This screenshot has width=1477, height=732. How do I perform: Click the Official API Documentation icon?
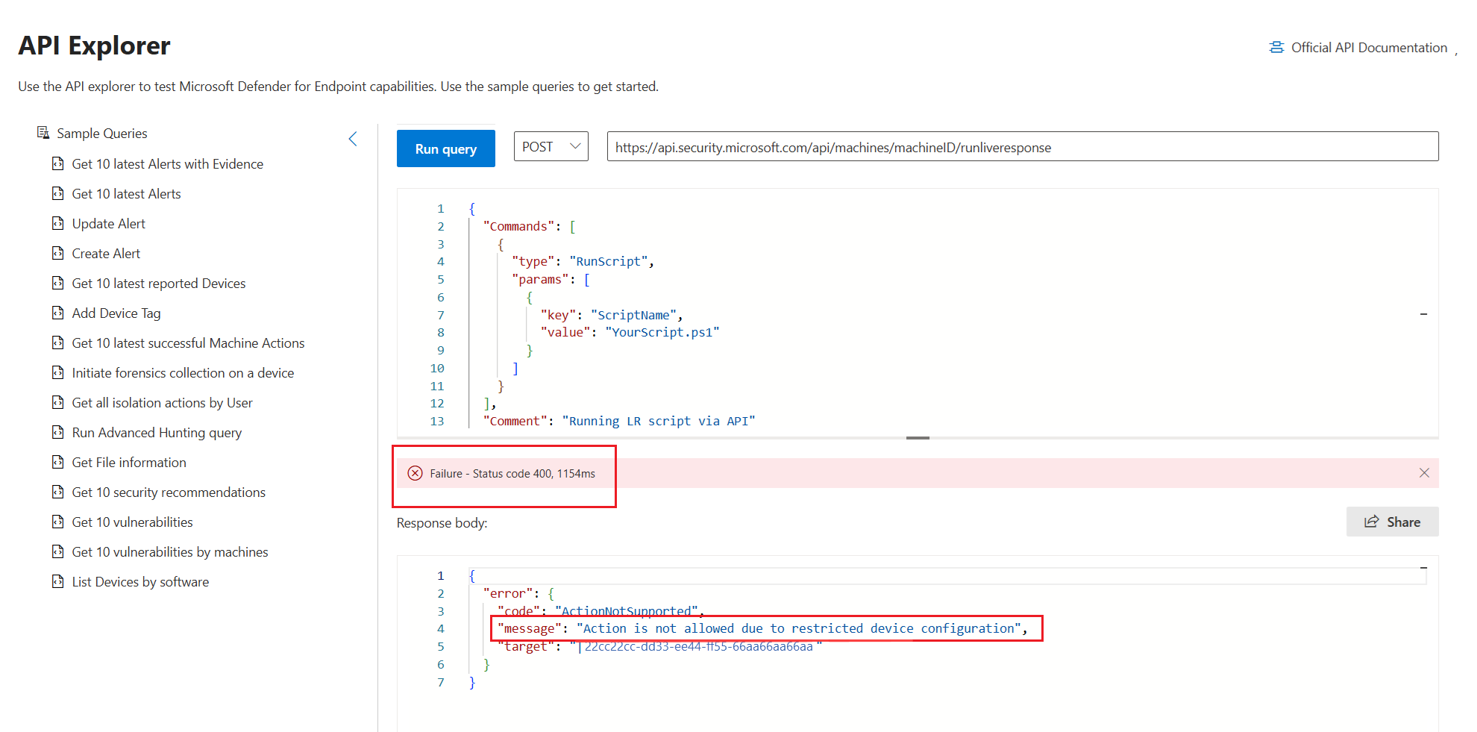pos(1276,48)
